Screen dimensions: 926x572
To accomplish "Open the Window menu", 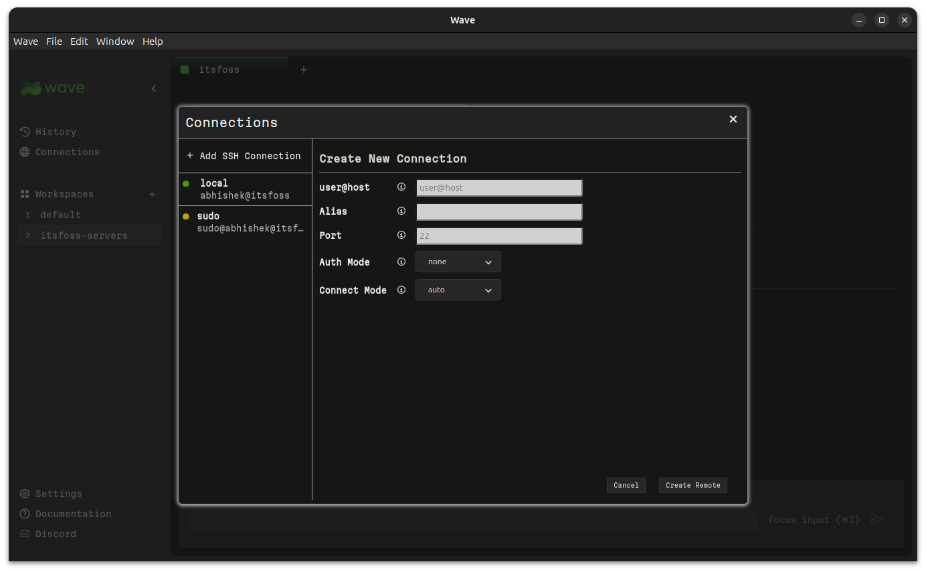I will tap(114, 41).
